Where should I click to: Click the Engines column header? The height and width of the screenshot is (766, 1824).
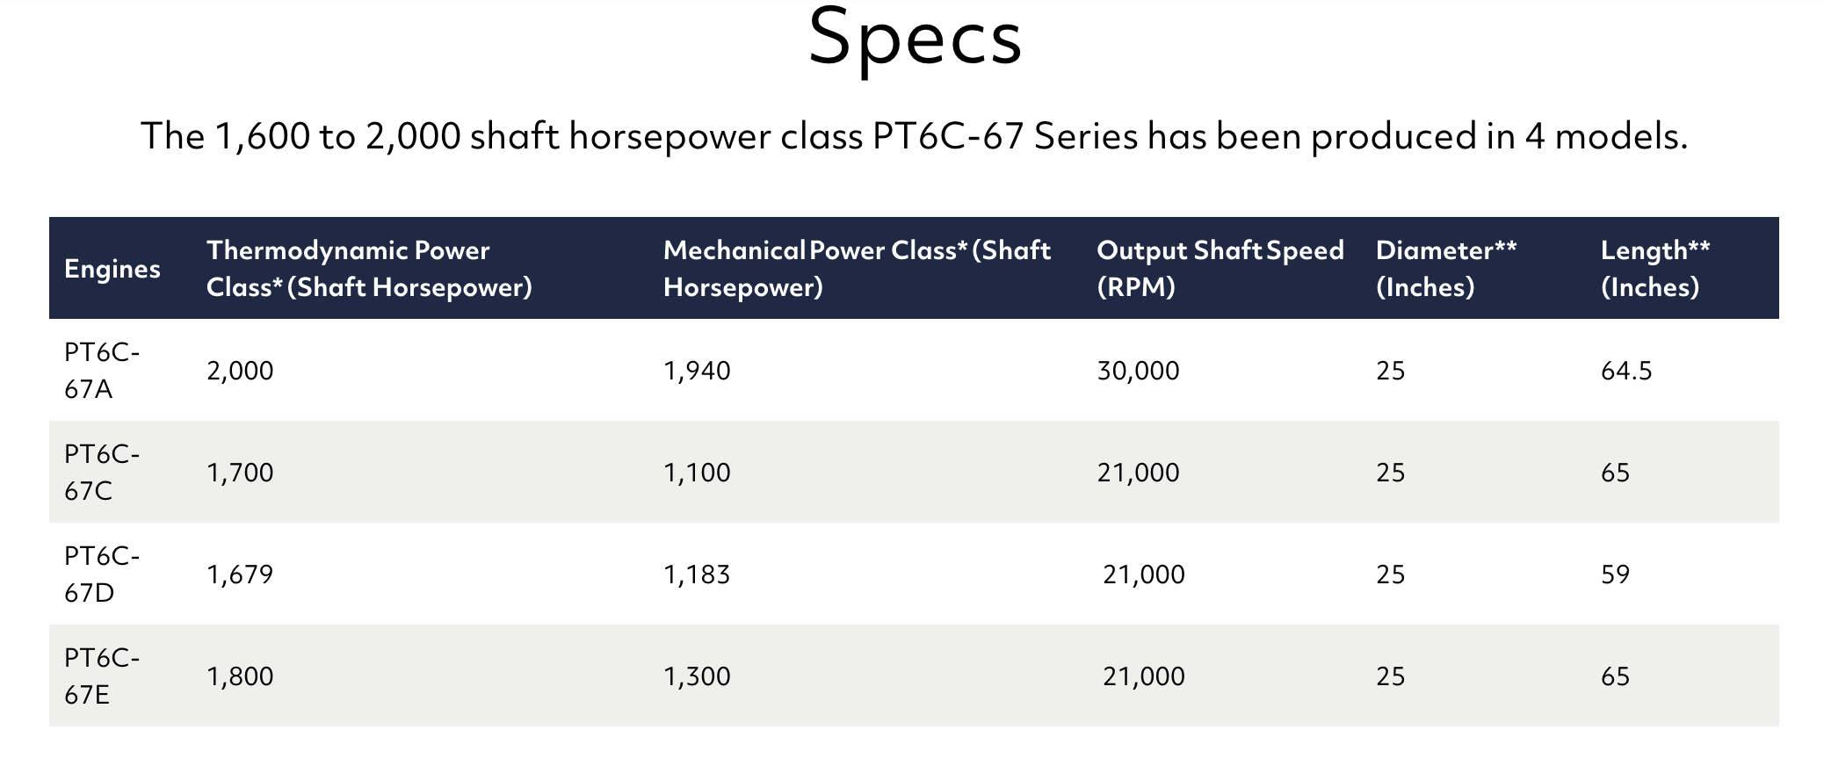(x=112, y=269)
